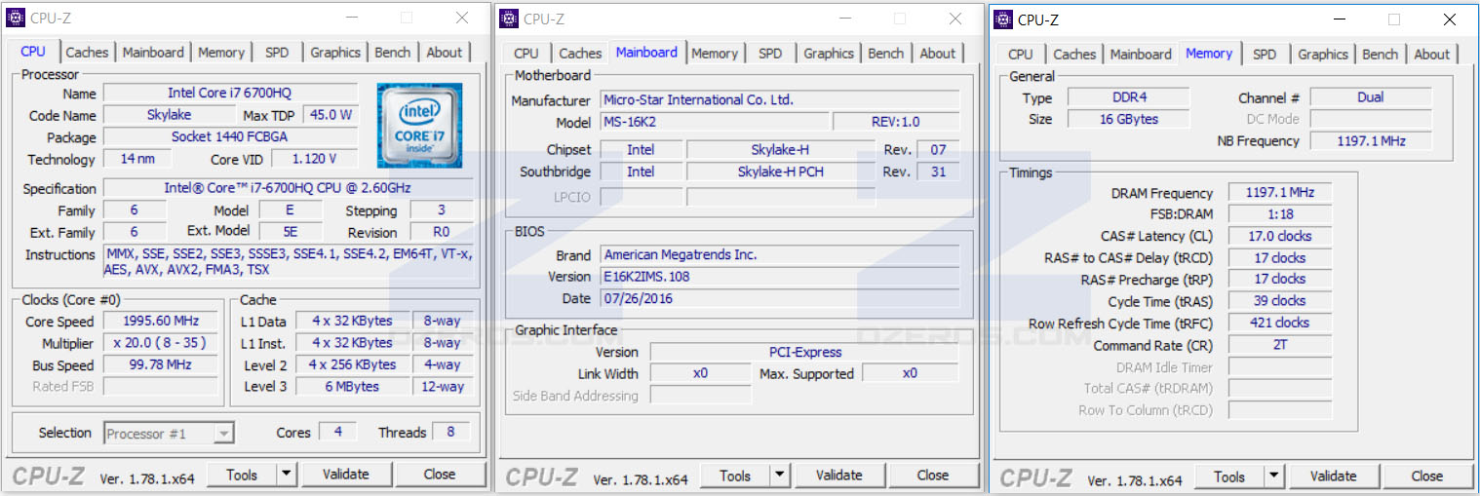The width and height of the screenshot is (1480, 496).
Task: Click Close button in the Memory window
Action: [1427, 477]
